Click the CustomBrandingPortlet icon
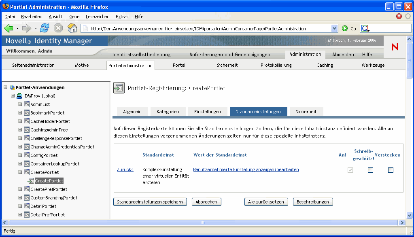The height and width of the screenshot is (237, 414). (x=26, y=198)
